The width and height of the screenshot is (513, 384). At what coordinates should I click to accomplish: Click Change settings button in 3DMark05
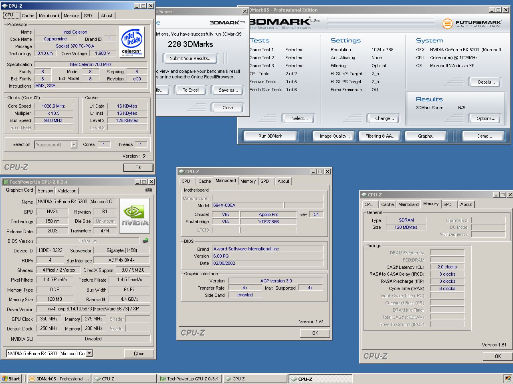(x=384, y=118)
